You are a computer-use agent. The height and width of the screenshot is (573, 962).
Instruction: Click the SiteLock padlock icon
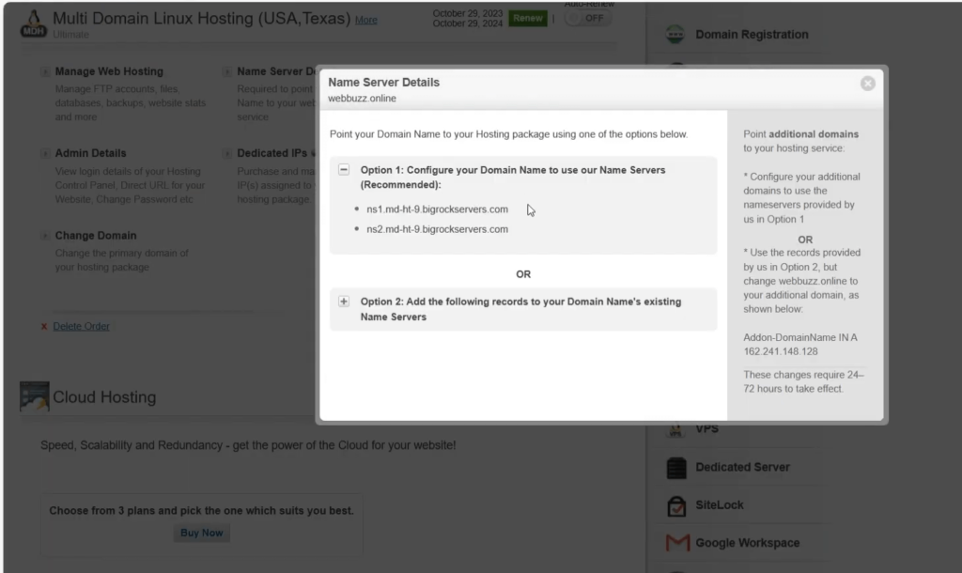pyautogui.click(x=676, y=506)
